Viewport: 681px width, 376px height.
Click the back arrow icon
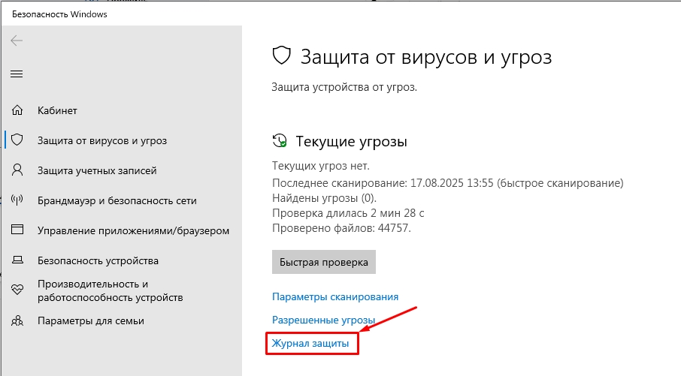click(17, 41)
